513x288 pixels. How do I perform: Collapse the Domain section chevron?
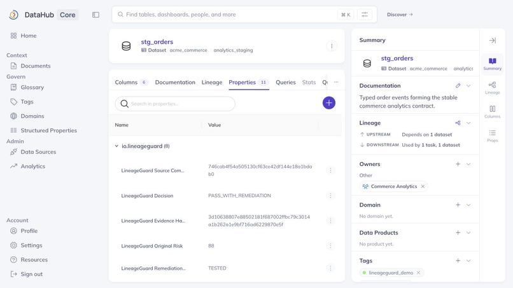click(468, 205)
